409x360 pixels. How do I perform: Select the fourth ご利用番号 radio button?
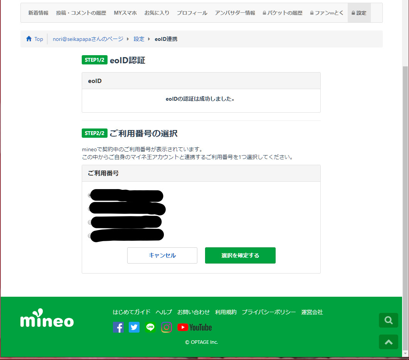90,235
